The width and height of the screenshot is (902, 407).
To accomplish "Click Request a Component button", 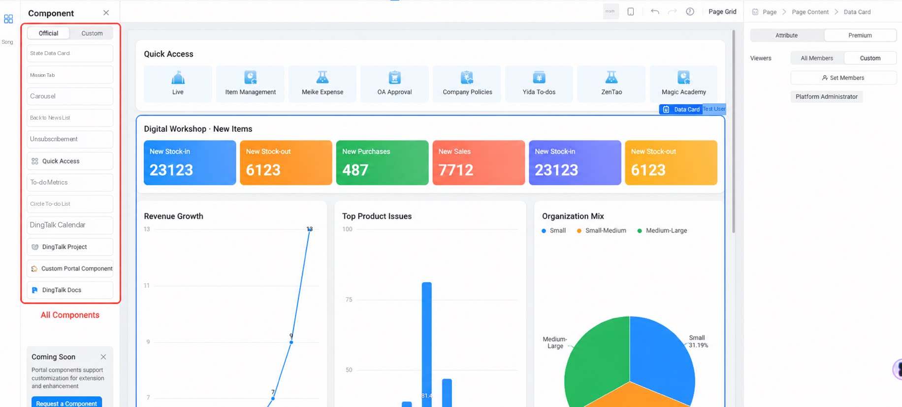I will (x=66, y=403).
